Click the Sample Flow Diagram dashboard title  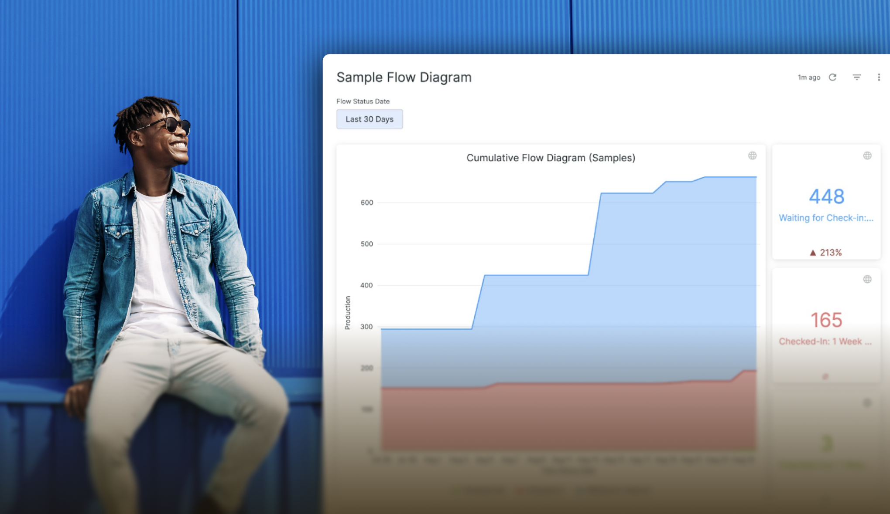tap(404, 77)
